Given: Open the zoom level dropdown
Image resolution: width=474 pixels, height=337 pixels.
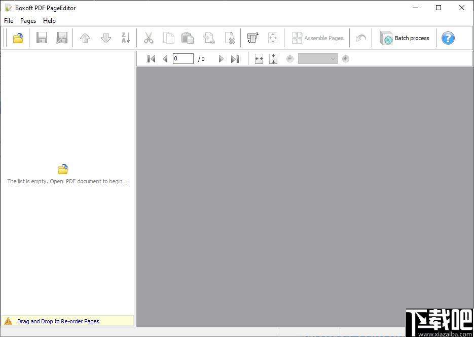Looking at the screenshot, I should click(x=318, y=59).
